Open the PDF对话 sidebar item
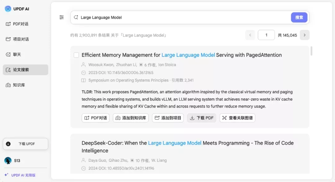The height and width of the screenshot is (182, 335). pos(25,24)
